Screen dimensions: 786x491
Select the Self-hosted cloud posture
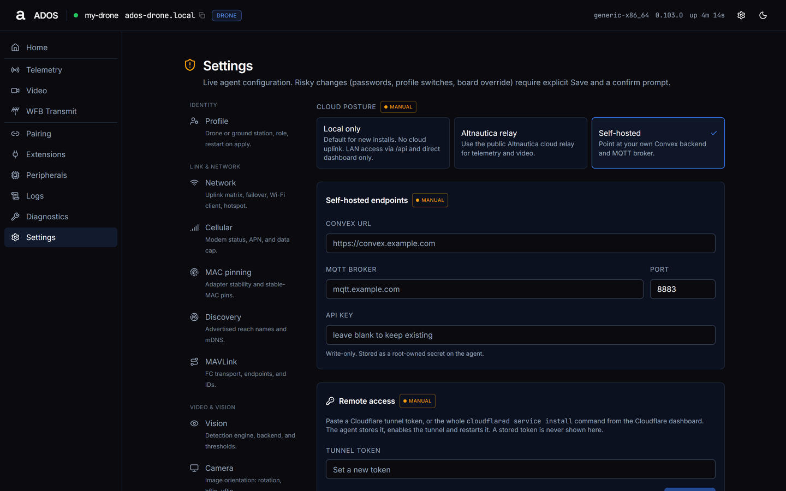point(658,143)
